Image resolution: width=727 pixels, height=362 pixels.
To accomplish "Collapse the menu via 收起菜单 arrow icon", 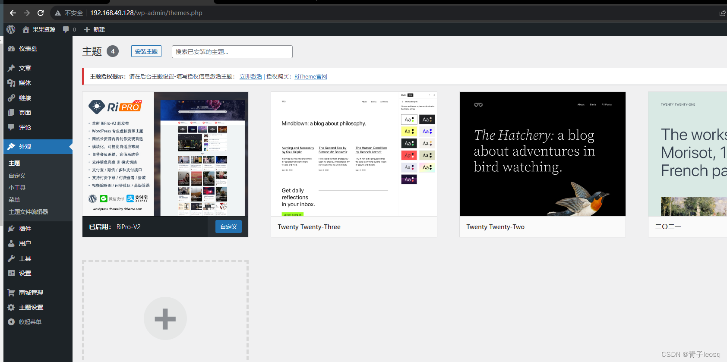I will (x=11, y=322).
